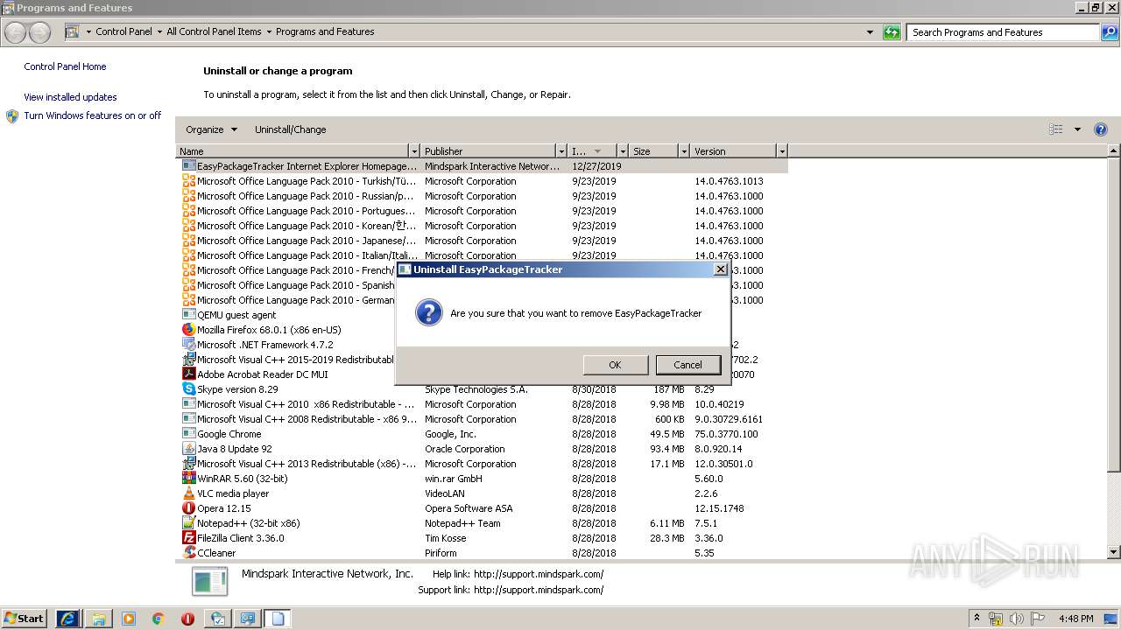
Task: Open Control Panel Home link
Action: click(x=65, y=66)
